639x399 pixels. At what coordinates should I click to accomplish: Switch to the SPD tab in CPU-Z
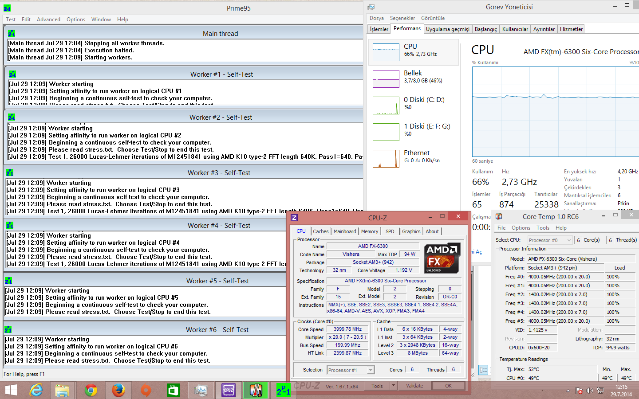pos(390,231)
